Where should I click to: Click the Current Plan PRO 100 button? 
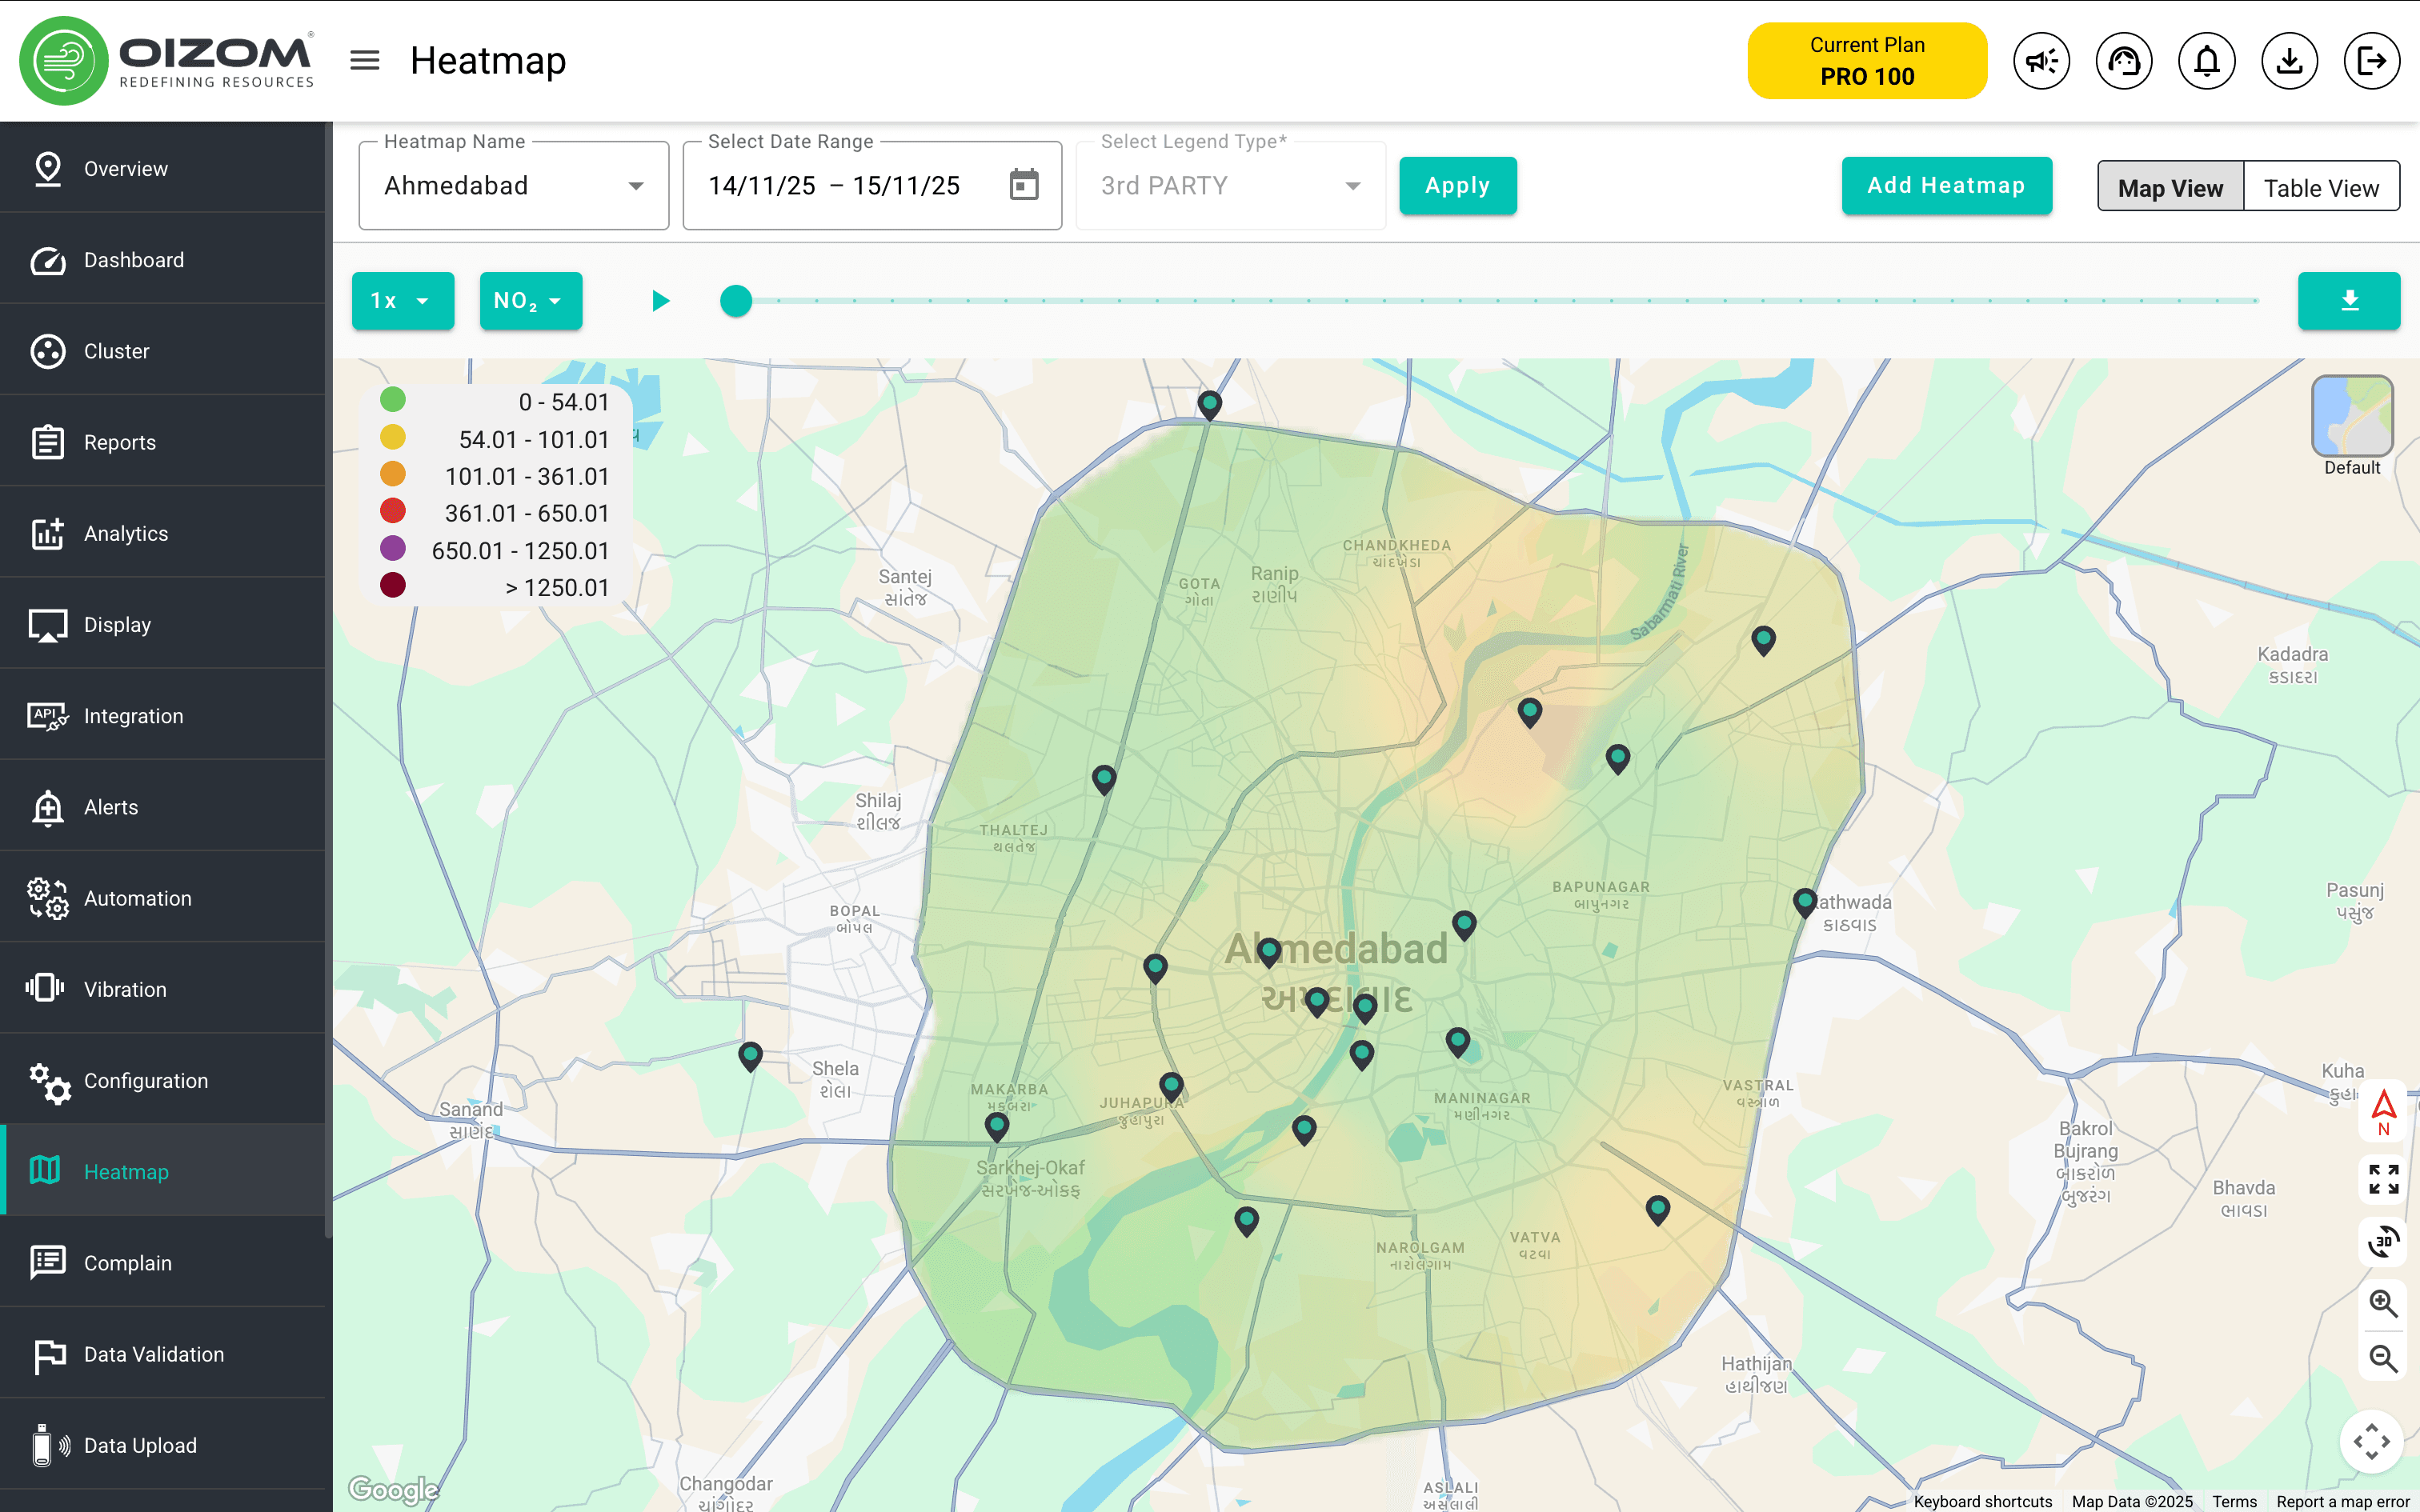click(x=1867, y=61)
